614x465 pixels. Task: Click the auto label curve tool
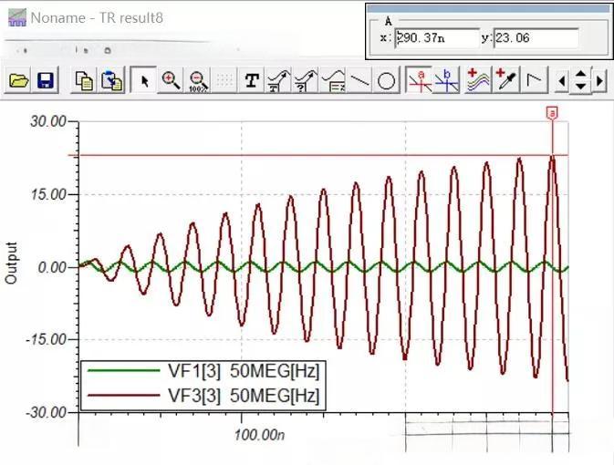coord(278,80)
